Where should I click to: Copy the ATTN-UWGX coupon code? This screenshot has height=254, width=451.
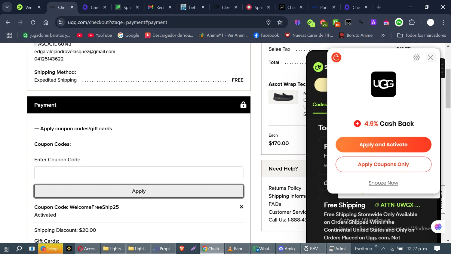tap(397, 205)
